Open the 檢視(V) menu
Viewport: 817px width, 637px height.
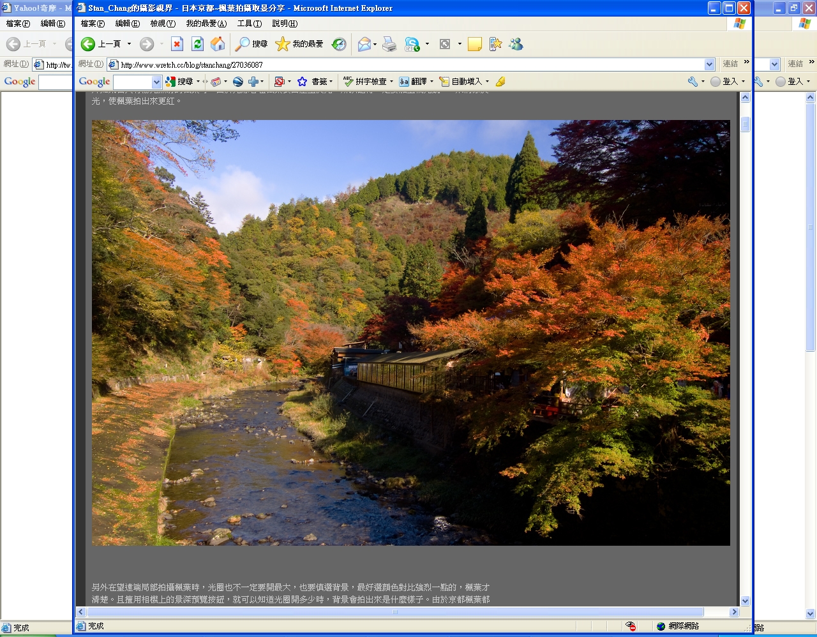[163, 24]
